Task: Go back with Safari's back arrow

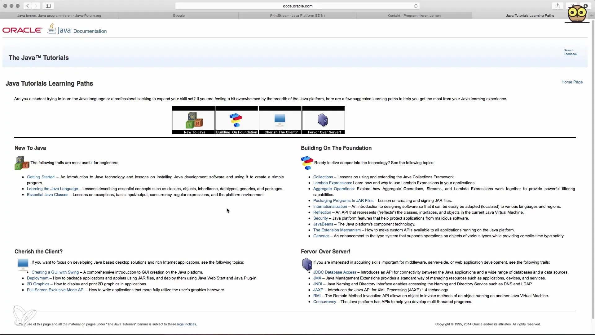Action: 28,6
